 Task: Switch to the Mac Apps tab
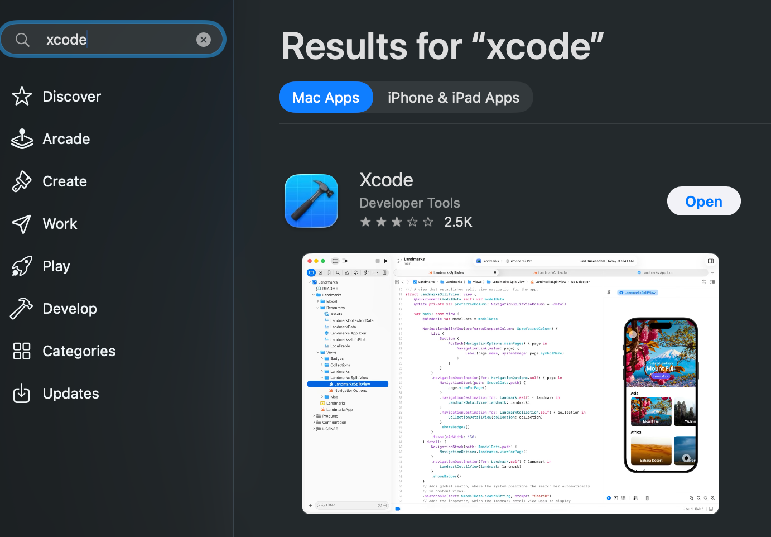click(x=326, y=97)
